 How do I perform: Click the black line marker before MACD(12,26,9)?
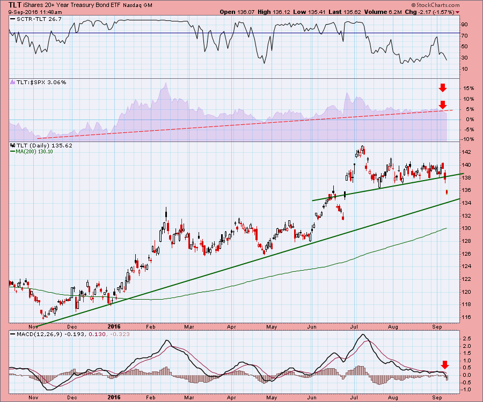(x=12, y=334)
